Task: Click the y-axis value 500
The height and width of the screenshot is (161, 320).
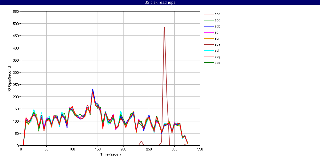Action: click(17, 24)
